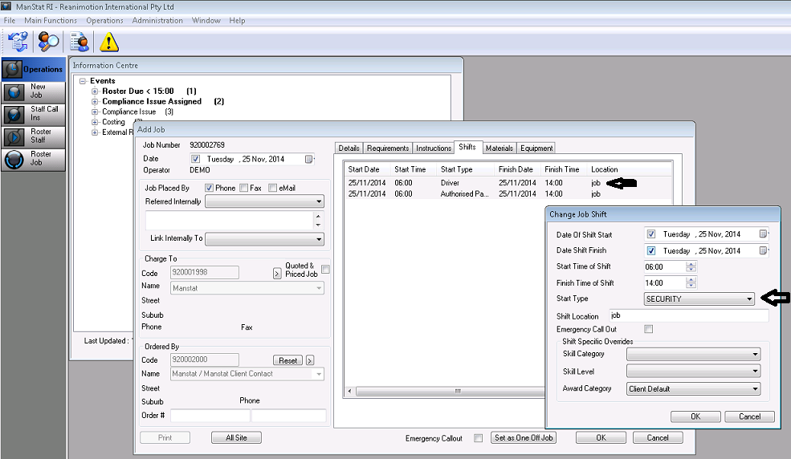Image resolution: width=791 pixels, height=459 pixels.
Task: Open the Link Internally To dropdown
Action: pos(265,239)
